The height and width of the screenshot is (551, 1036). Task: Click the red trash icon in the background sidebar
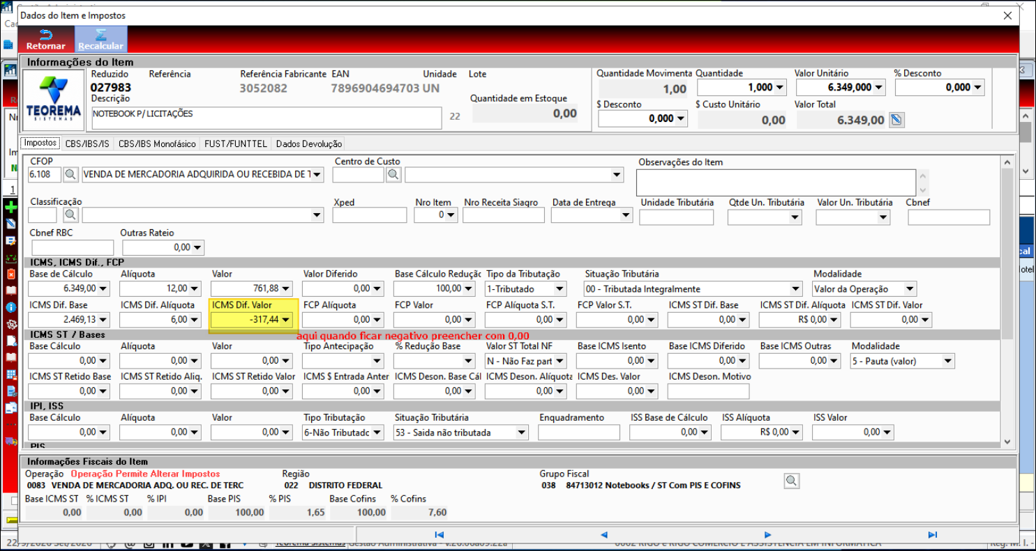coord(11,274)
